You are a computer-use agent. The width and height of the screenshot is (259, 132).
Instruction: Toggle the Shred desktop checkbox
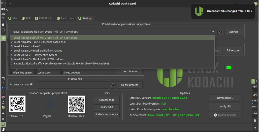coord(61,72)
